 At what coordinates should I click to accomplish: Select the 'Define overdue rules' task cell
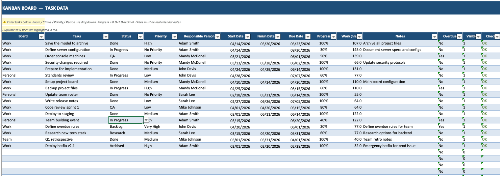[x=77, y=126]
